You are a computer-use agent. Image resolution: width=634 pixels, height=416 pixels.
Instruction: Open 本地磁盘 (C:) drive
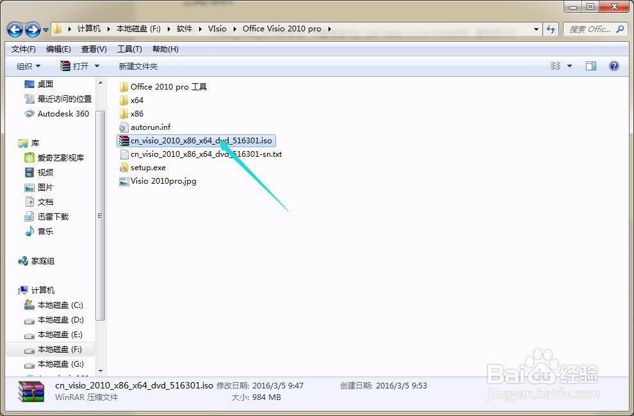pyautogui.click(x=53, y=305)
